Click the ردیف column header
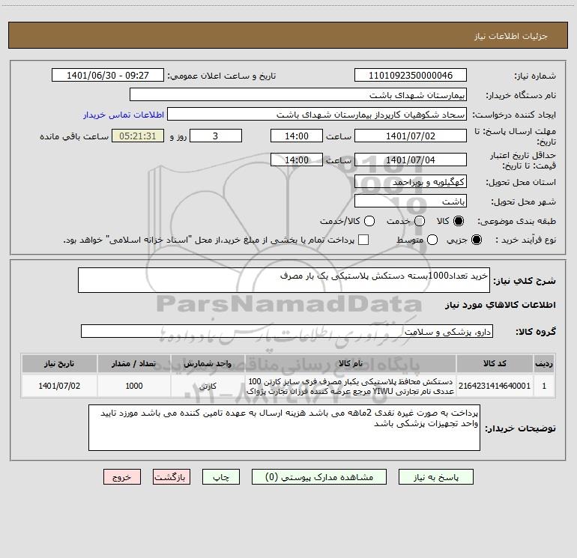577x558 pixels. coord(544,363)
